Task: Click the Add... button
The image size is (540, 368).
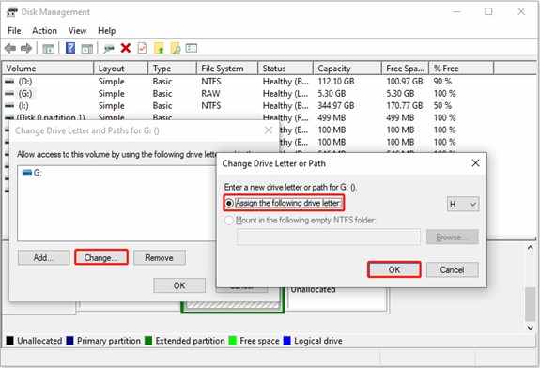Action: (x=44, y=257)
